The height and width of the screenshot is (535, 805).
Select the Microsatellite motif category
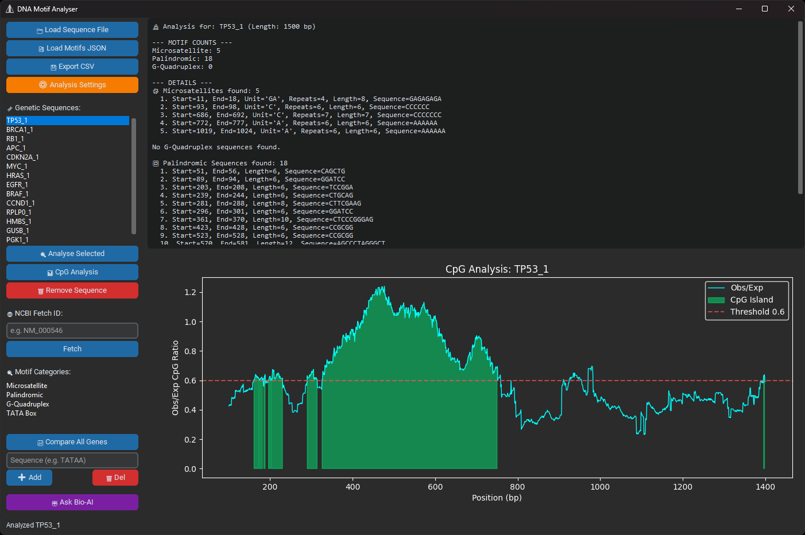coord(27,386)
